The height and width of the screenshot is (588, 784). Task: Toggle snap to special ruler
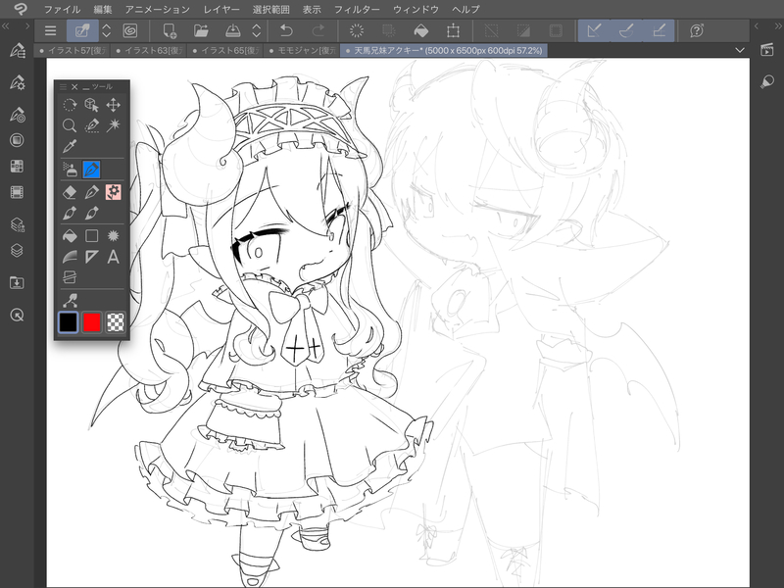point(626,30)
